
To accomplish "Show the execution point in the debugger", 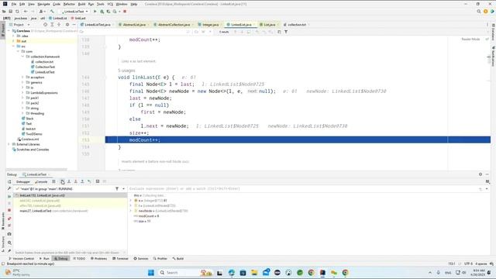I will click(x=53, y=181).
